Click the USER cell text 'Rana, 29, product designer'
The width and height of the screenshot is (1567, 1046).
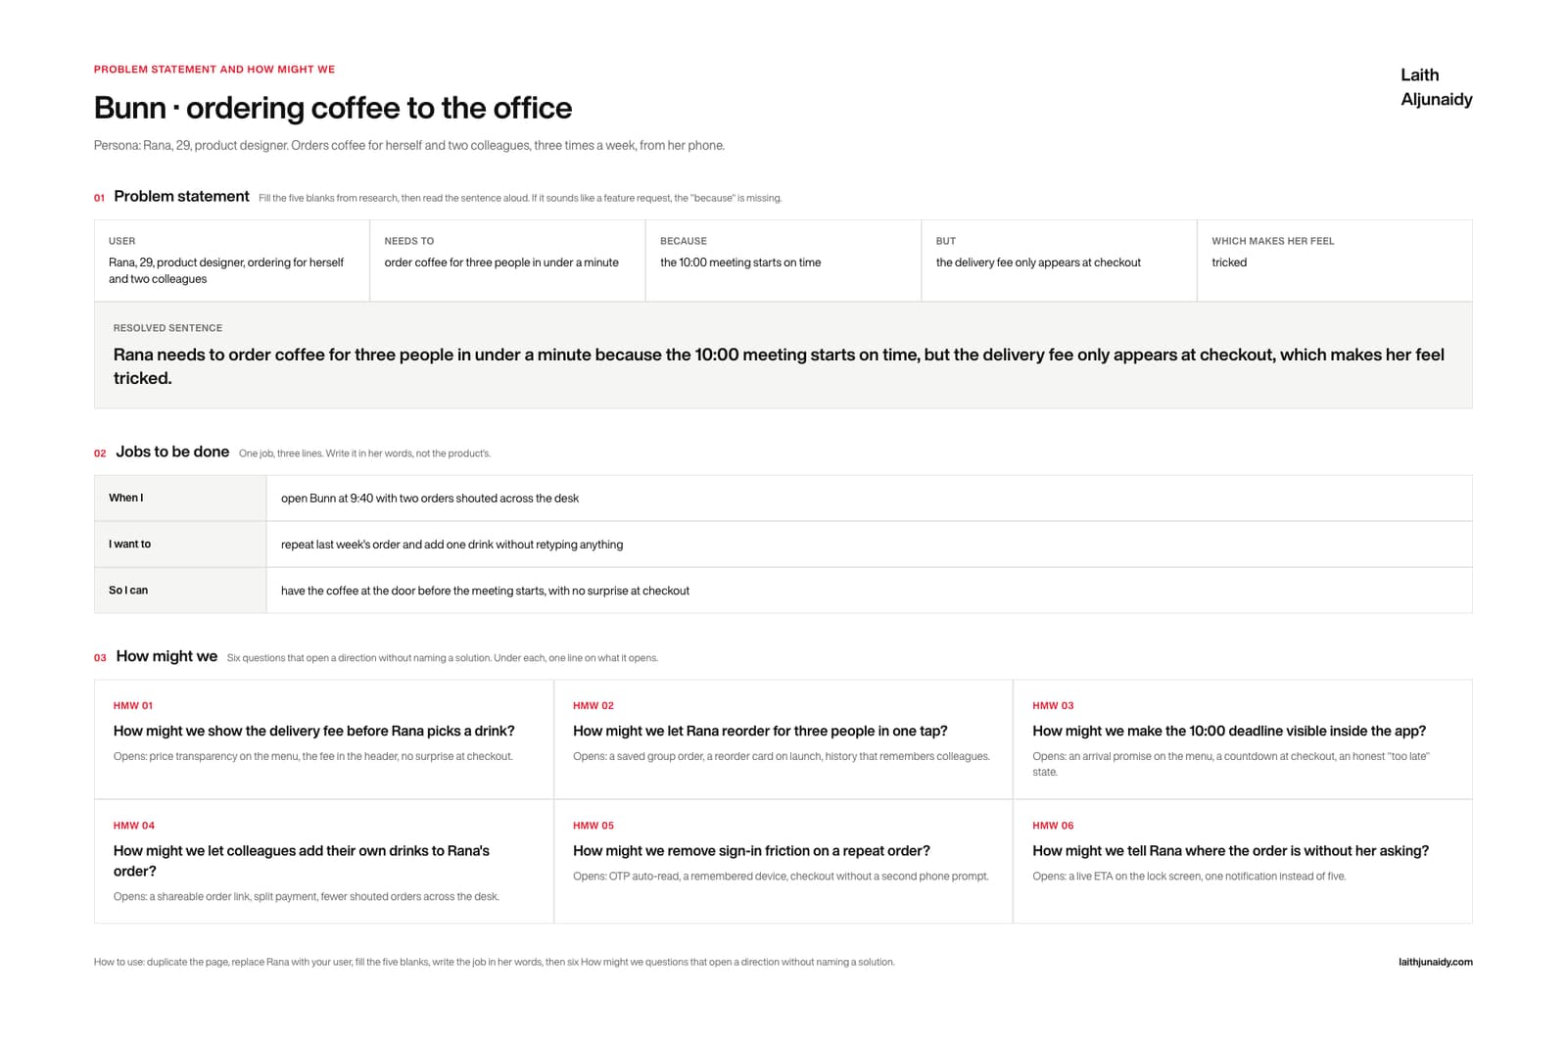[x=226, y=270]
